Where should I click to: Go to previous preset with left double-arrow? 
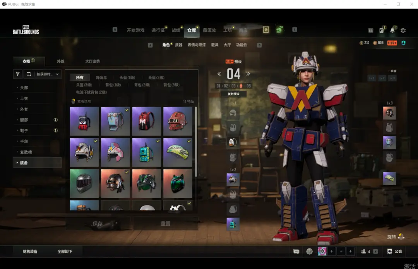219,74
